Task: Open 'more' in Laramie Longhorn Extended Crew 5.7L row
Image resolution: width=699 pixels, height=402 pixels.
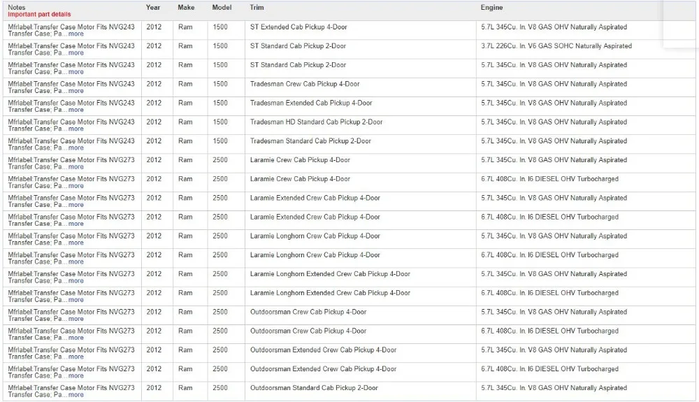Action: point(75,281)
